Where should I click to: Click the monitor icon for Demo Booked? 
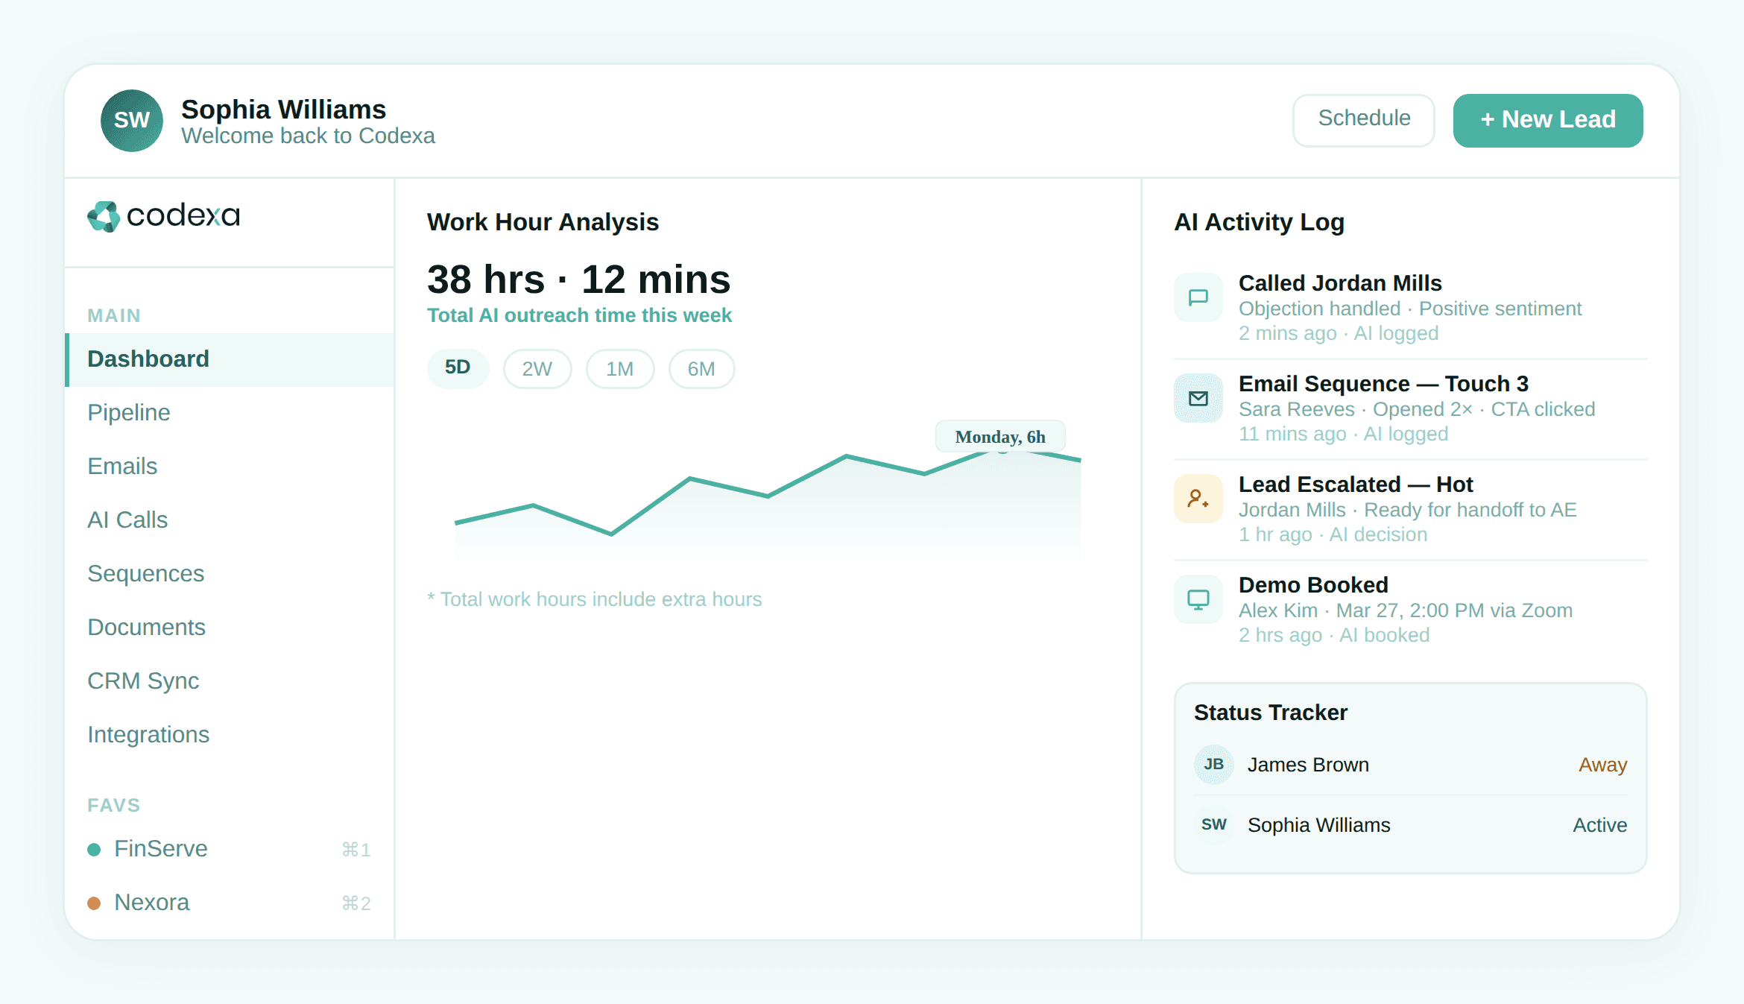(x=1198, y=599)
